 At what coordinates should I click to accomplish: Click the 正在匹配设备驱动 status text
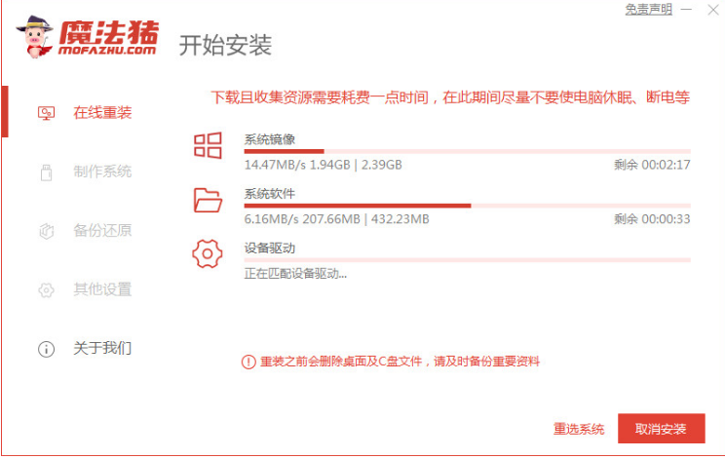(x=295, y=273)
